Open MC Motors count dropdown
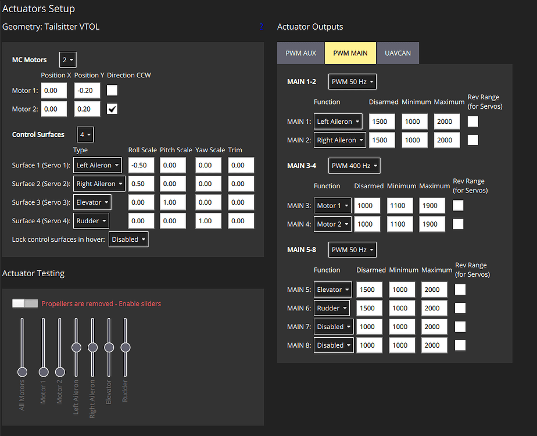537x436 pixels. pyautogui.click(x=68, y=60)
